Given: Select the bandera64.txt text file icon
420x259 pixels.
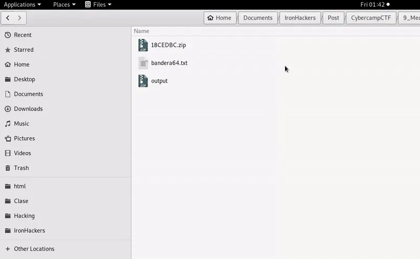Looking at the screenshot, I should 143,63.
